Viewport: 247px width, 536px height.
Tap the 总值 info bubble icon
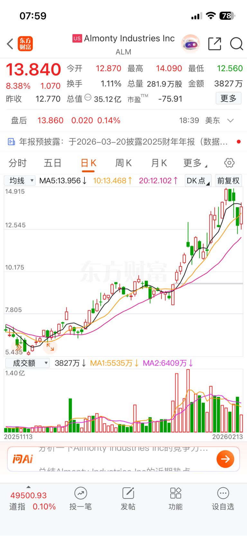pyautogui.click(x=88, y=97)
